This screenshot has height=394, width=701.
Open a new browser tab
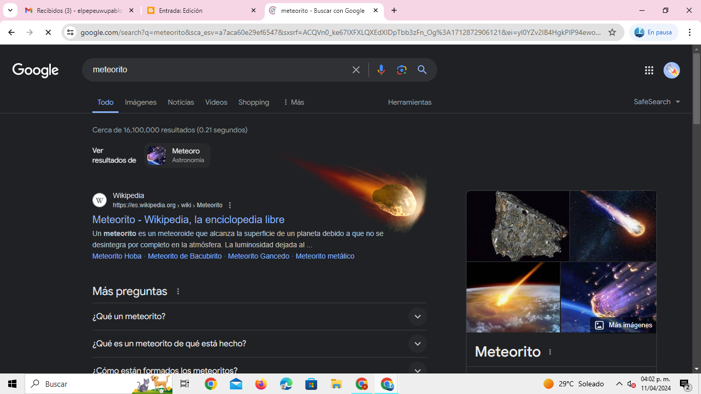(x=394, y=10)
